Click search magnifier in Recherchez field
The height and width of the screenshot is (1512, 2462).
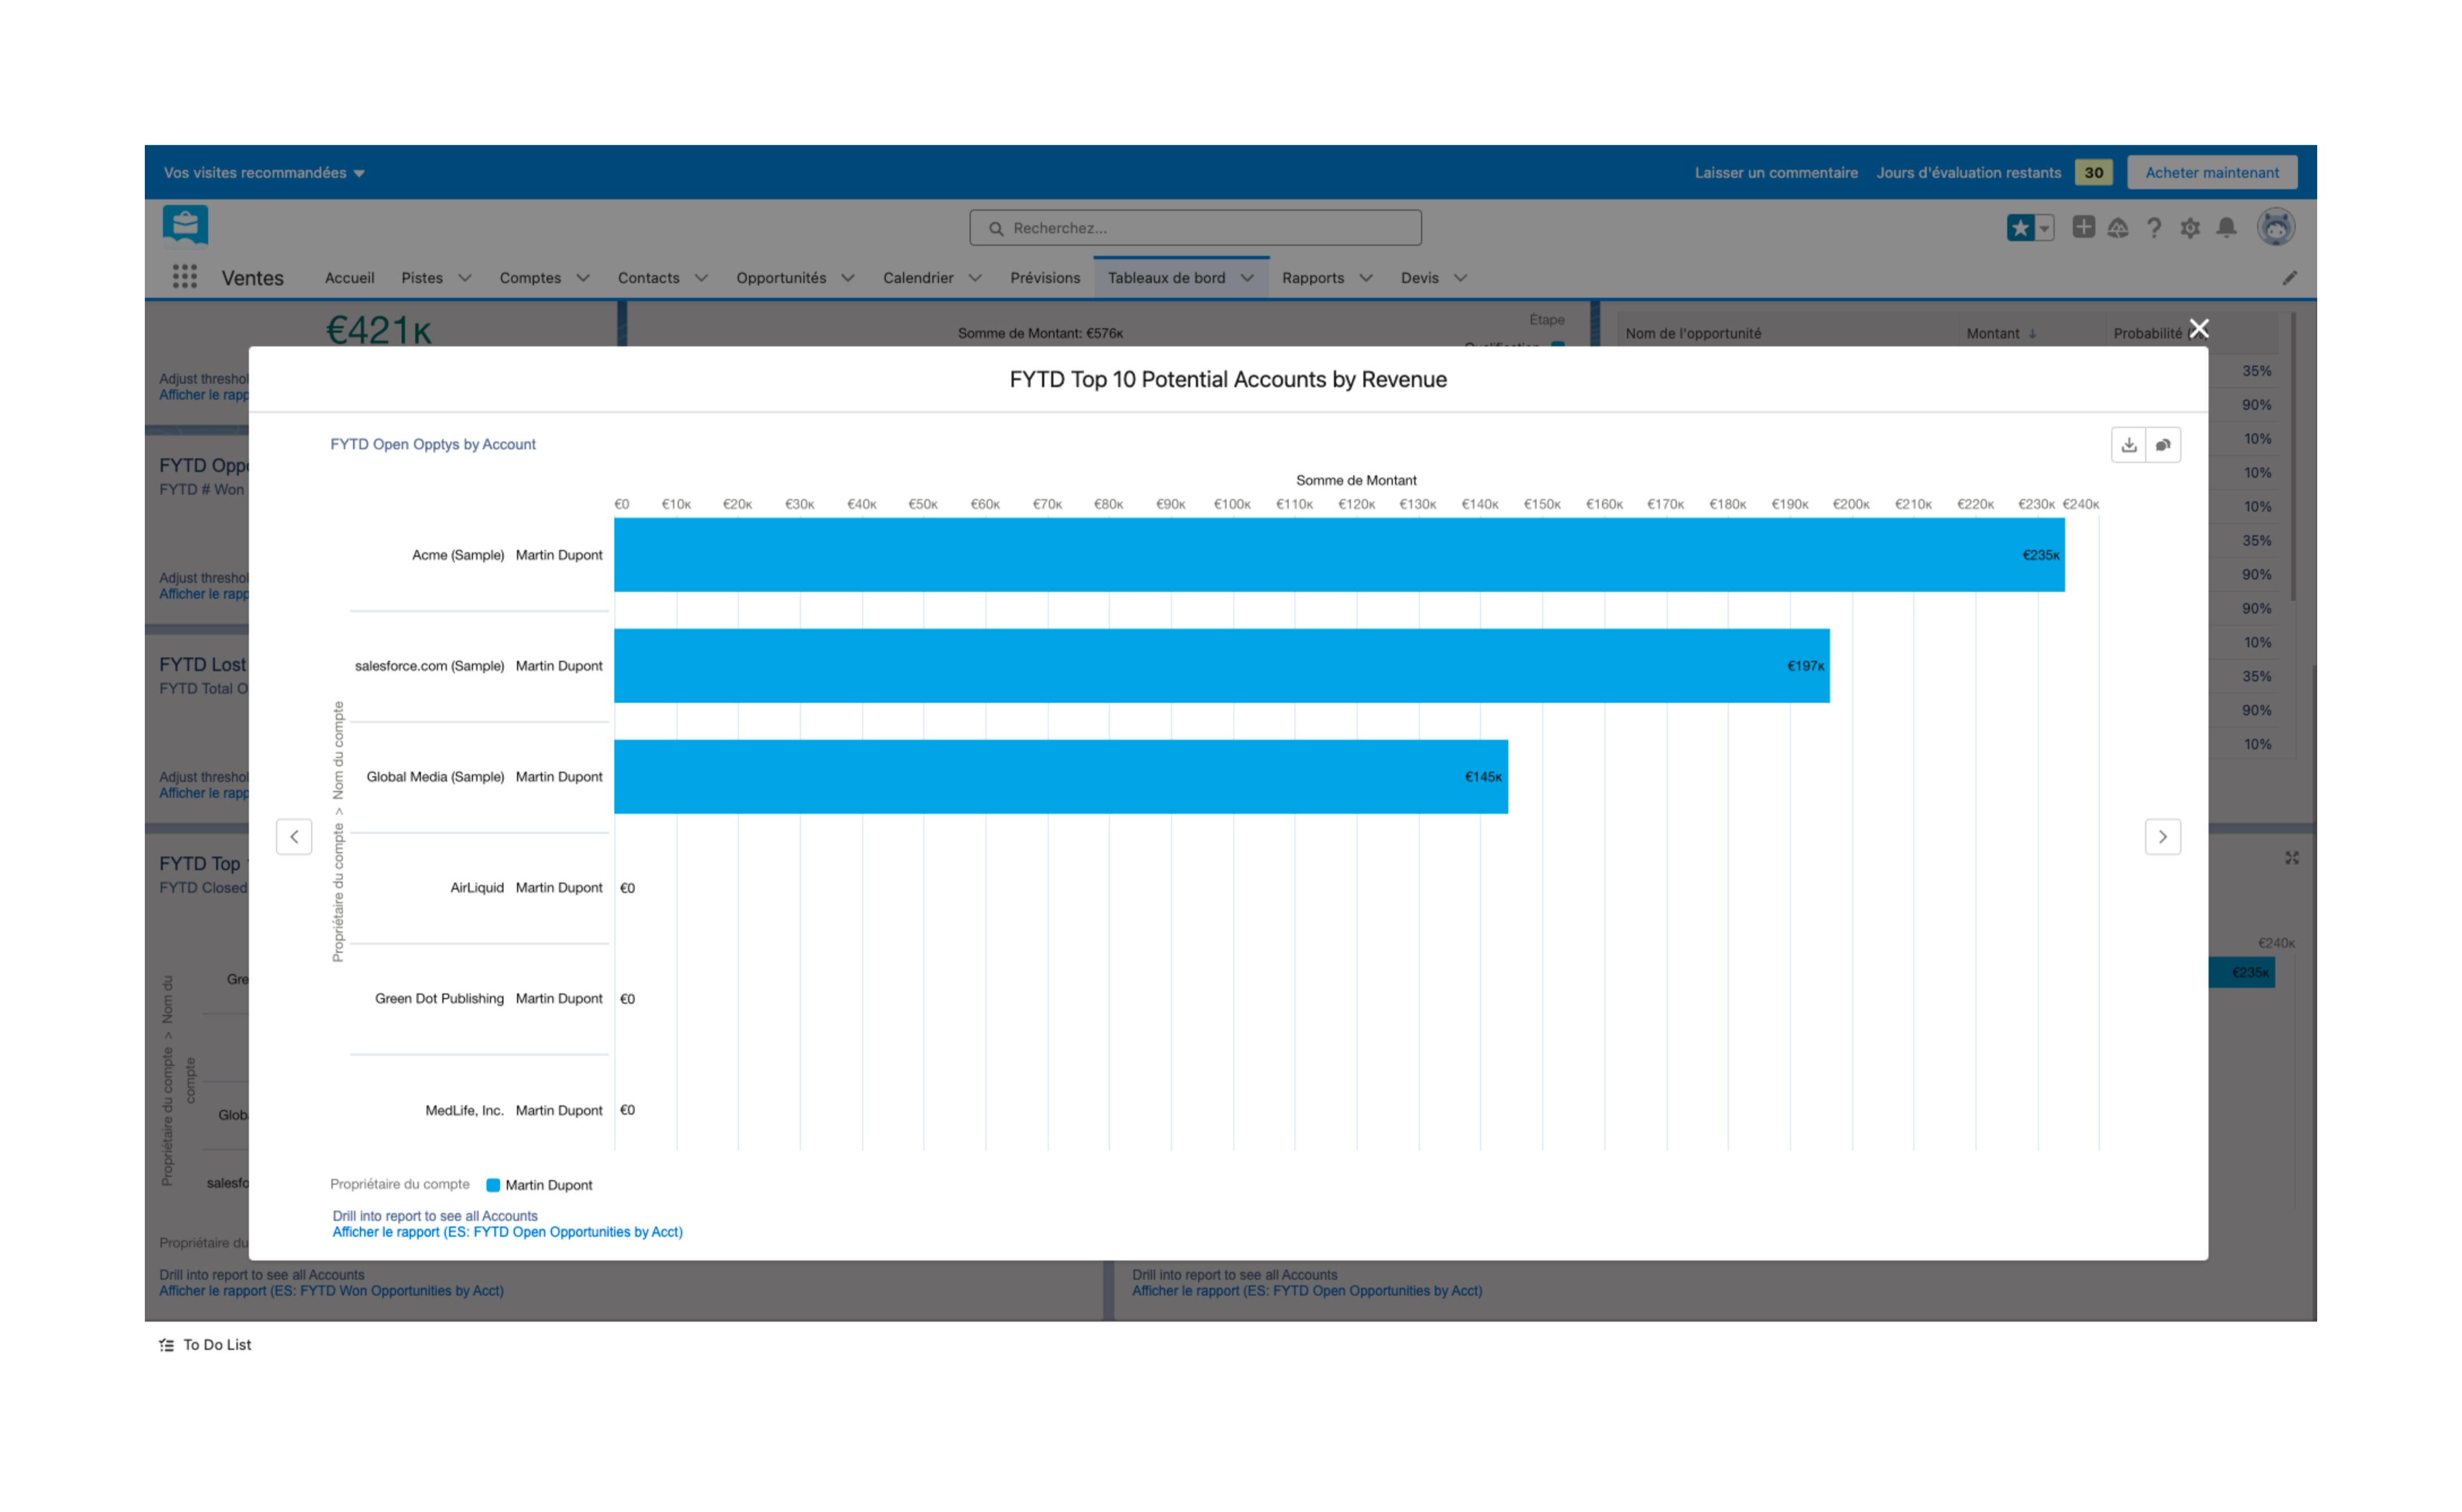[996, 228]
